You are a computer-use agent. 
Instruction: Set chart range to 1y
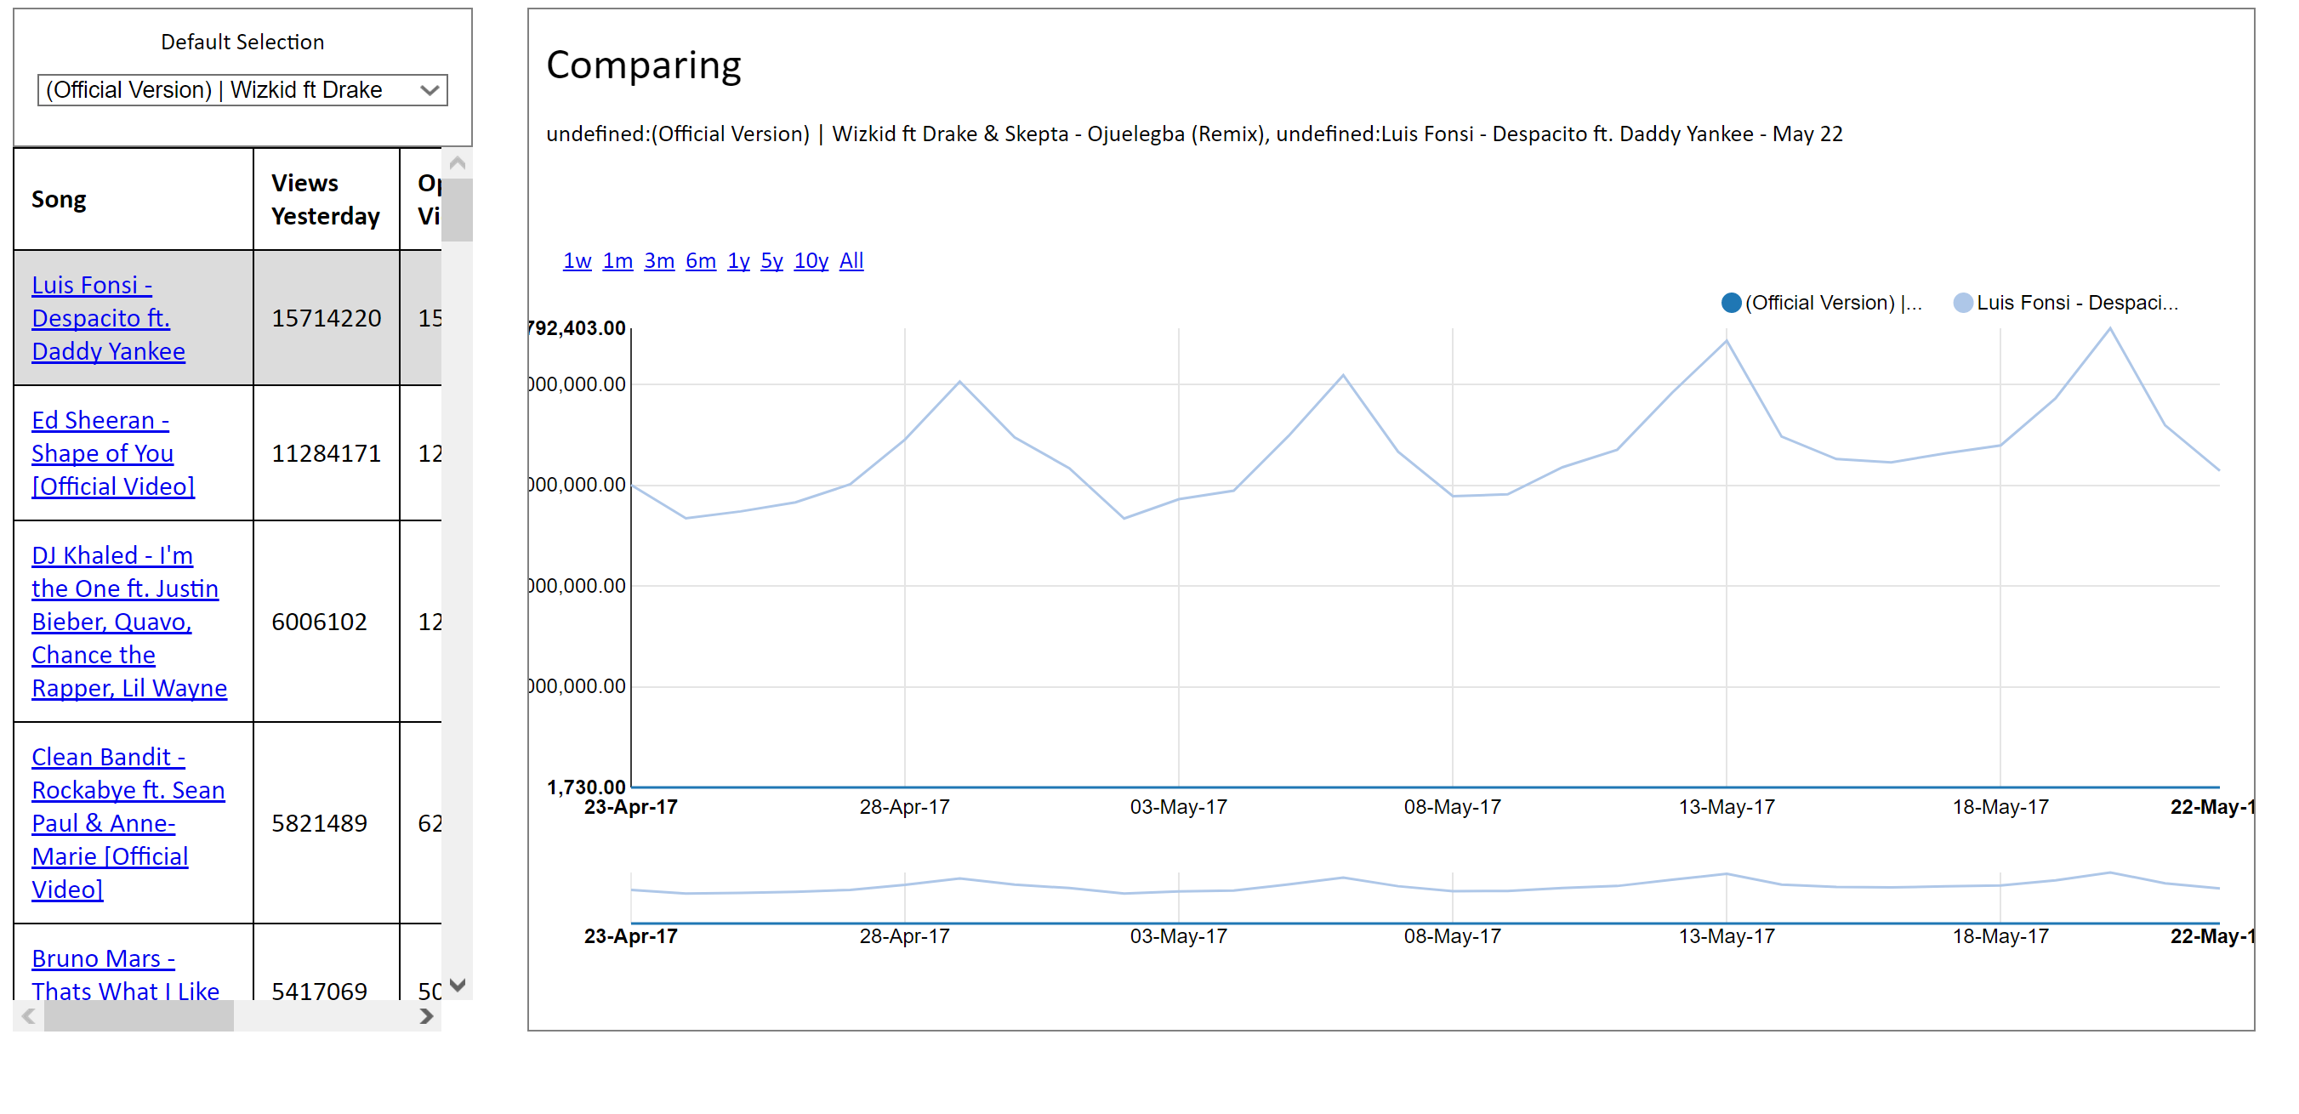[738, 261]
